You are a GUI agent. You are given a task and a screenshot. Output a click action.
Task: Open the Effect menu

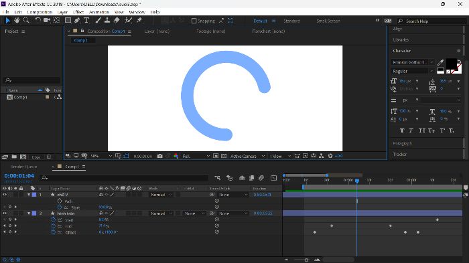coord(78,12)
